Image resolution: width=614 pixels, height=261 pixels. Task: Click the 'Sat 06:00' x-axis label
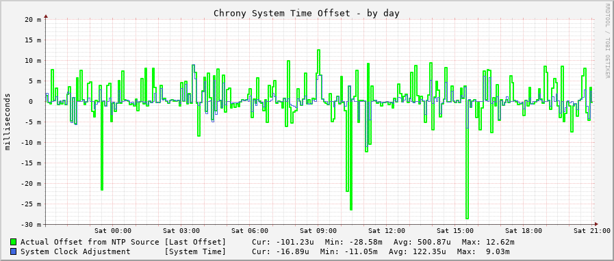coord(250,231)
